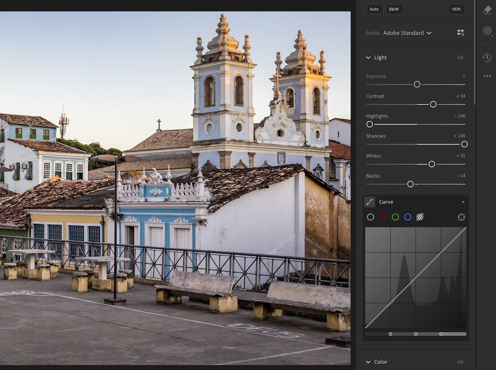Open the Adobe Standard profile dropdown
The height and width of the screenshot is (370, 496).
click(407, 33)
